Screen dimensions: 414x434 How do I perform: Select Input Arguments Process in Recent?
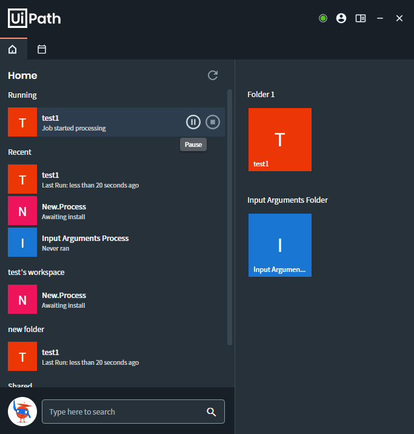116,242
